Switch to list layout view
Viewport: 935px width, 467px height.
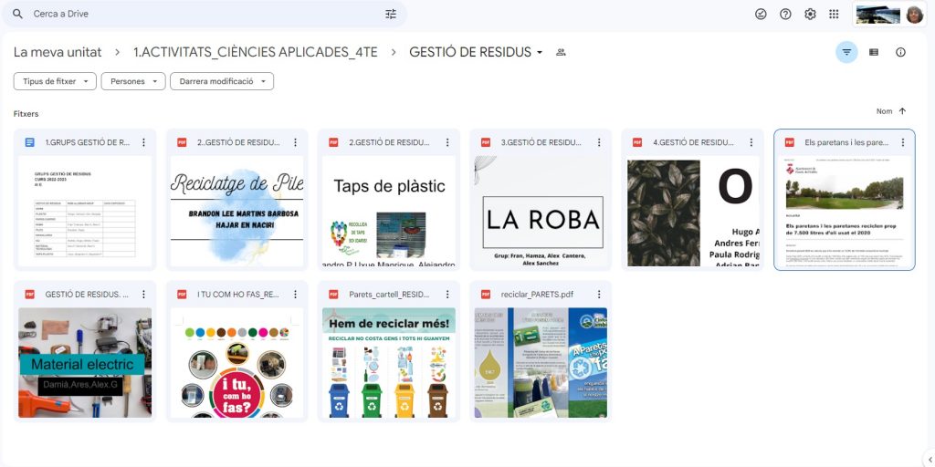tap(874, 53)
